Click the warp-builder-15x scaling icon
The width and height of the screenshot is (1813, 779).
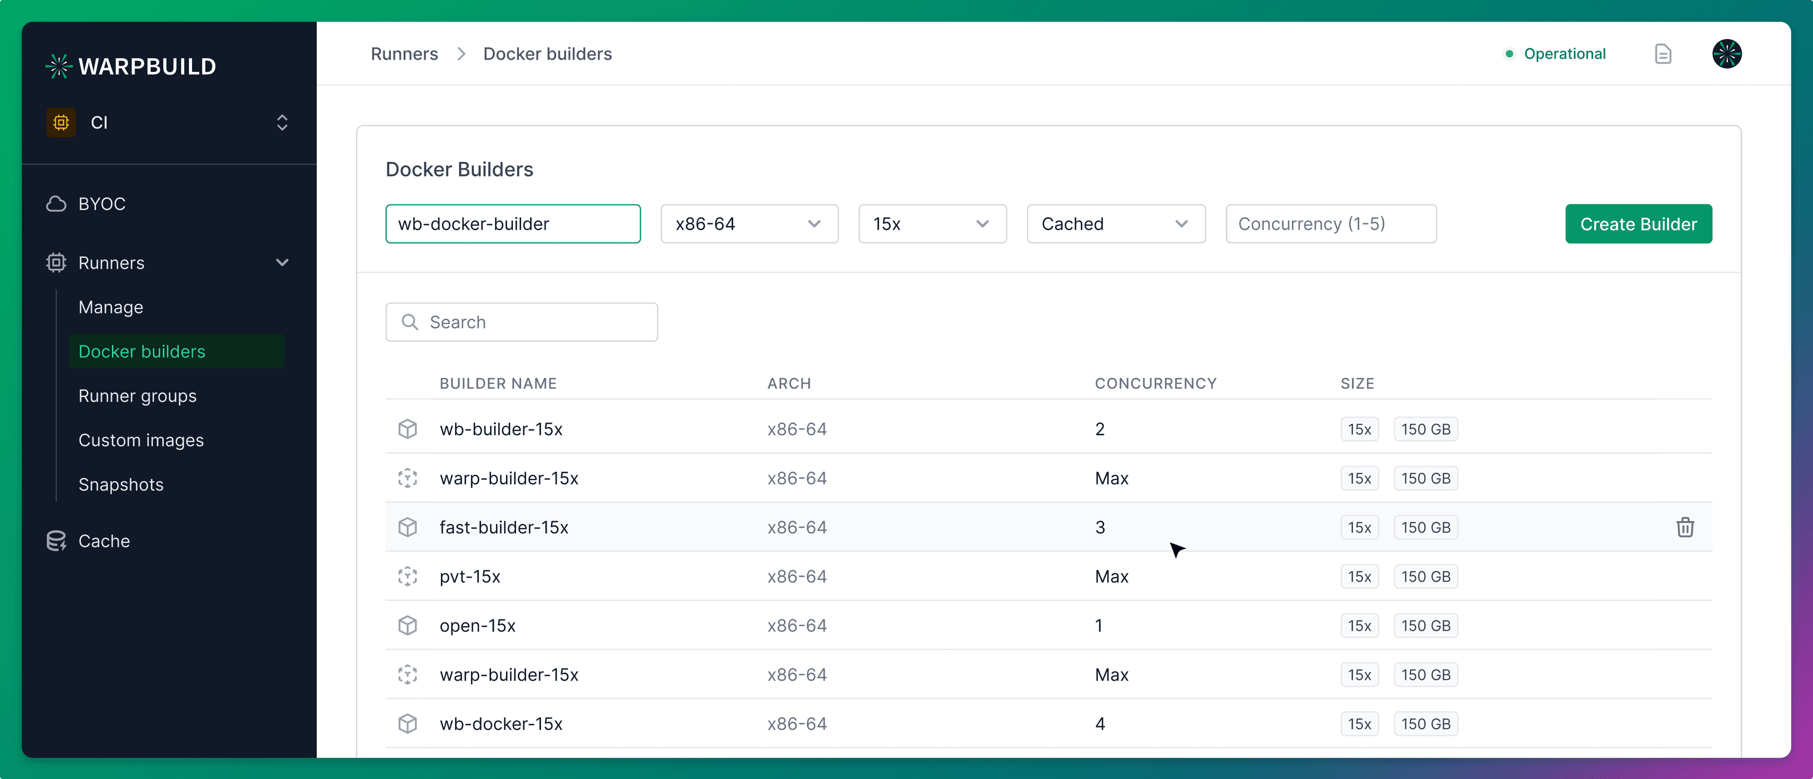pyautogui.click(x=407, y=478)
